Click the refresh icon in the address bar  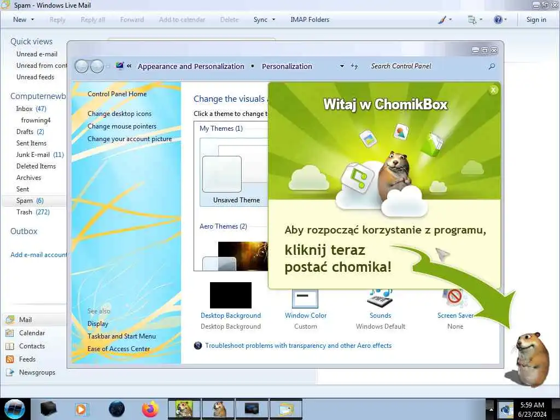pyautogui.click(x=354, y=66)
